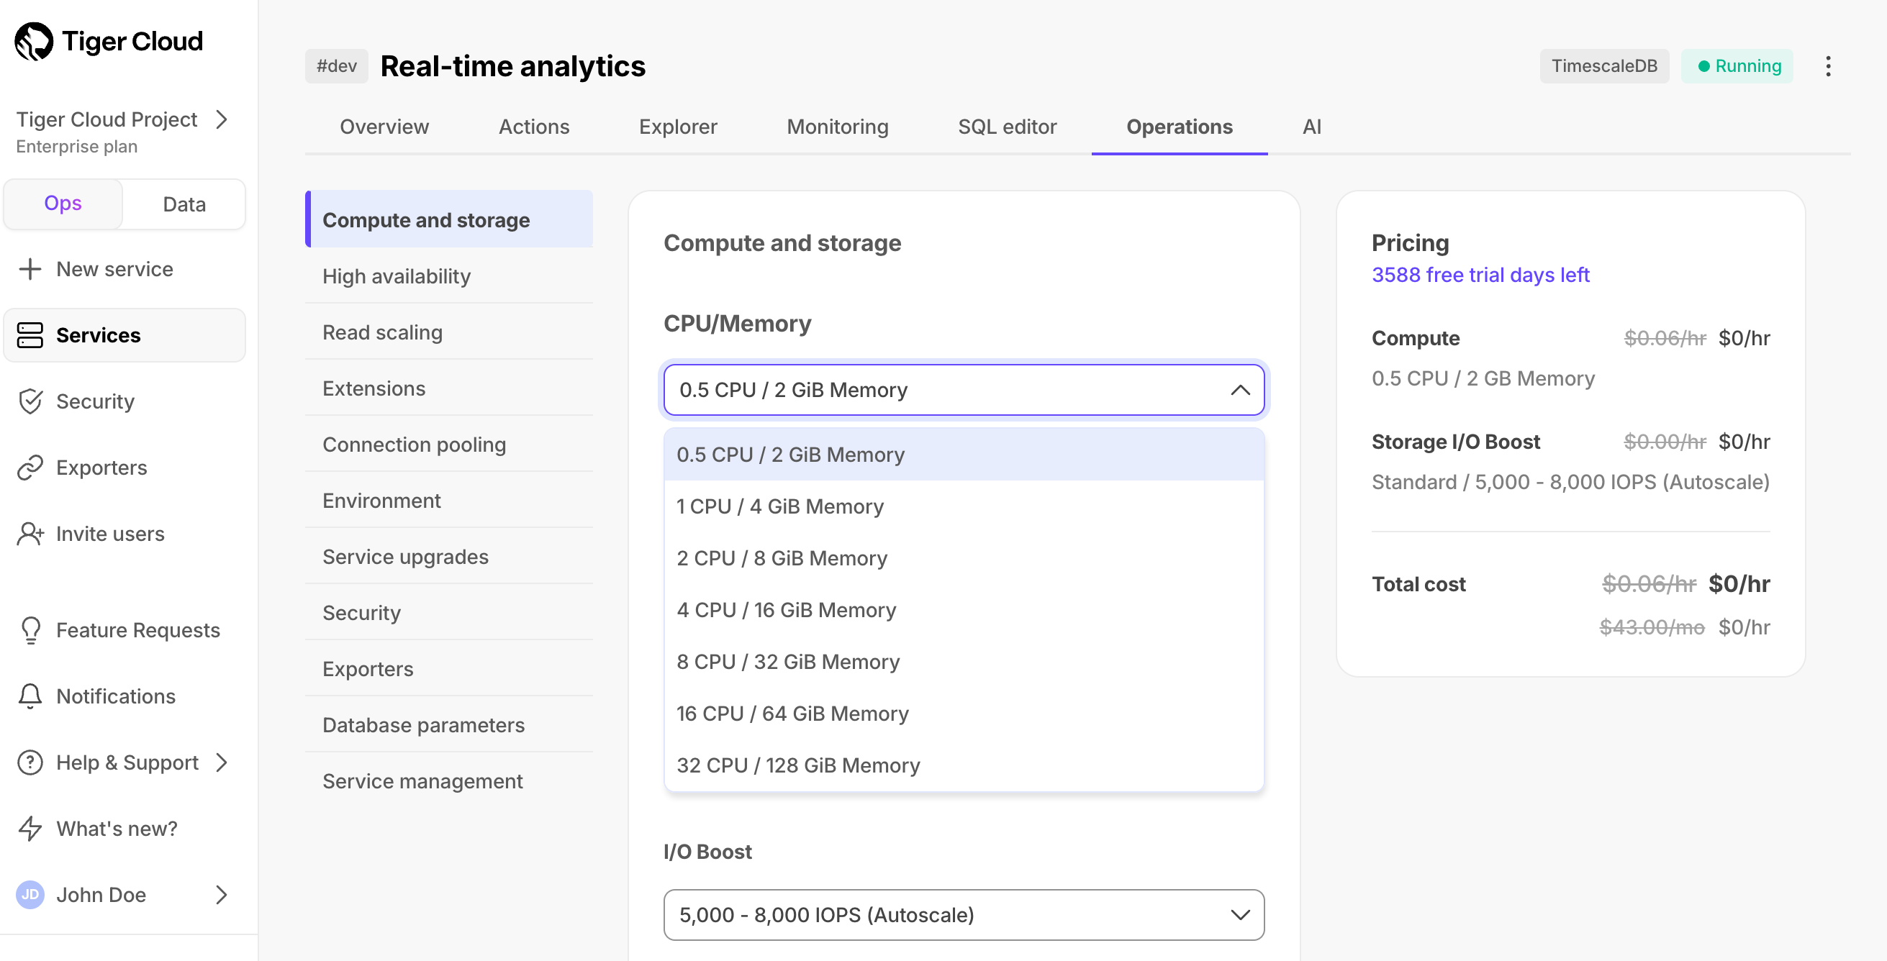Screen dimensions: 1887x961
Task: Click the Running status badge
Action: (1736, 66)
